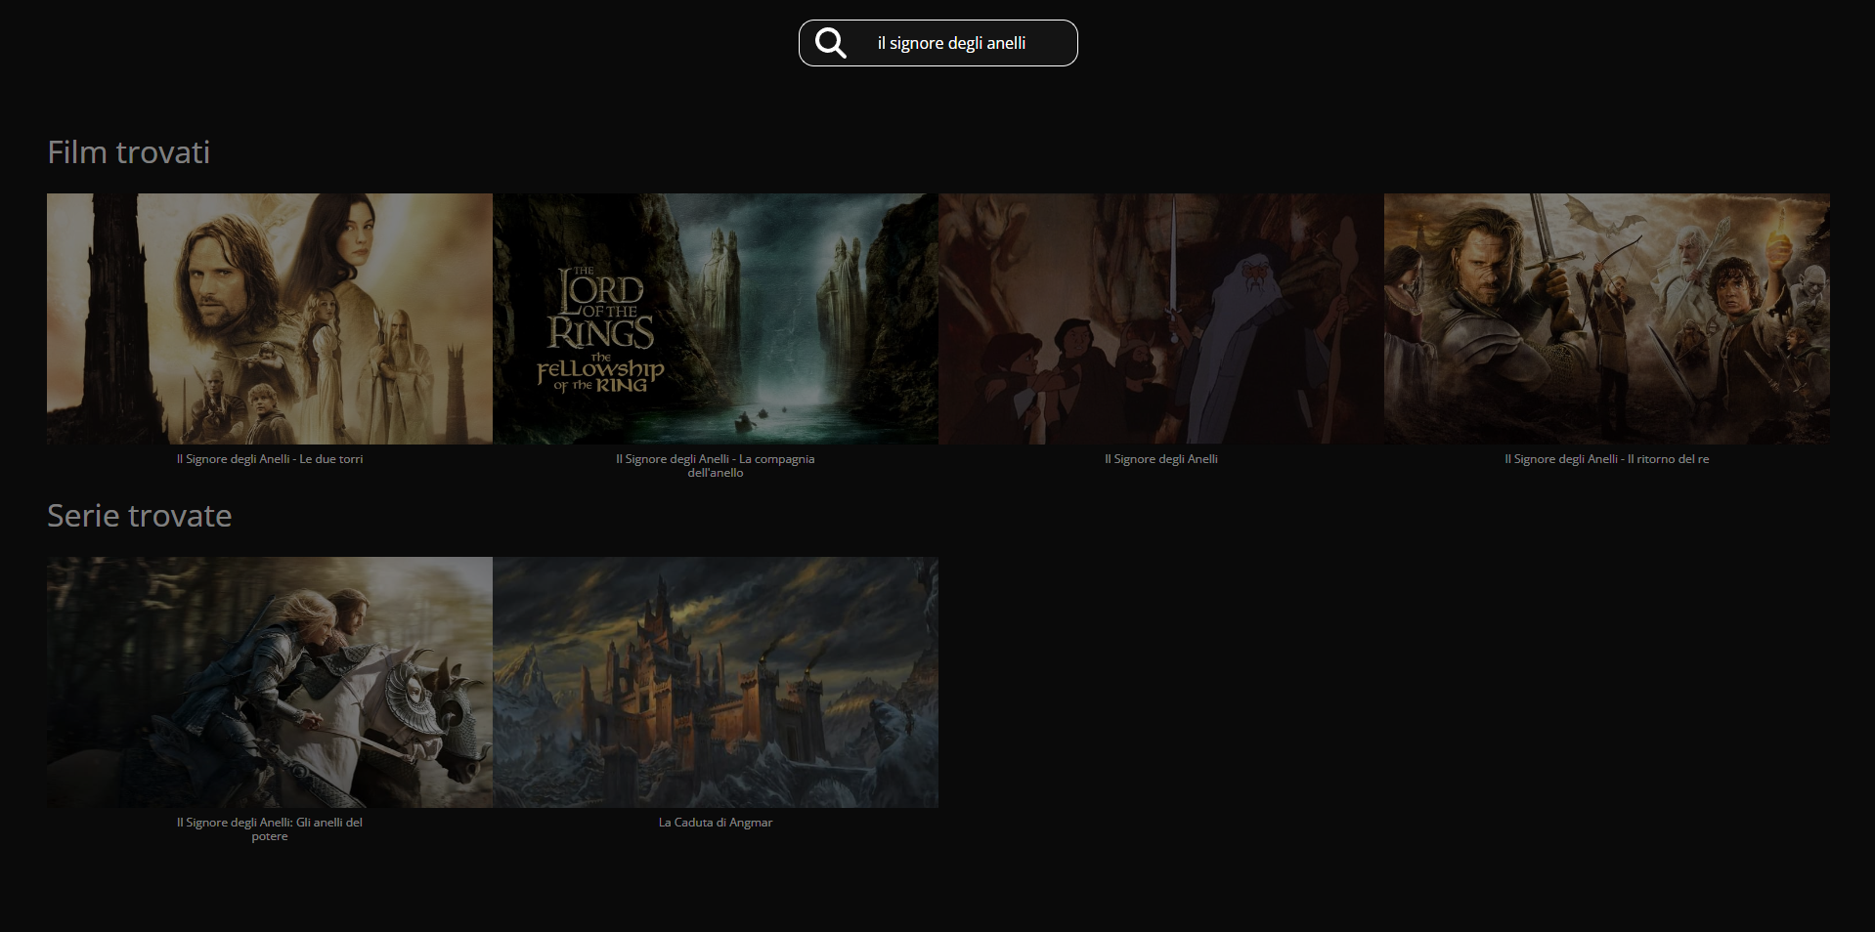Screen dimensions: 1875x932
Task: Open the animated 'Il Signore degli Anelli' poster
Action: coord(1161,318)
